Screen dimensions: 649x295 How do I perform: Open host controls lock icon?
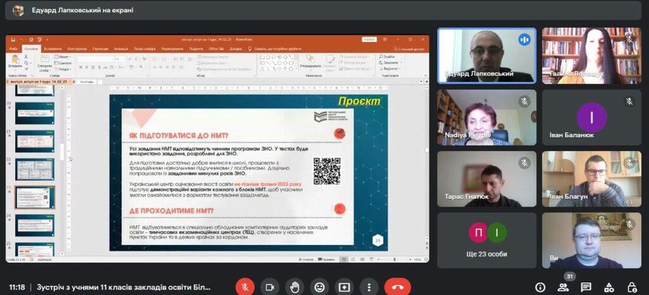click(632, 287)
